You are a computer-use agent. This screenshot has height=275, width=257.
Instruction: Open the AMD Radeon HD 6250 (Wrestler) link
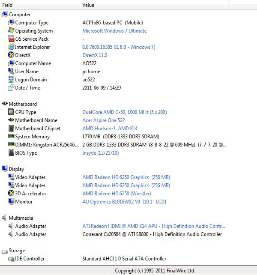click(x=117, y=194)
